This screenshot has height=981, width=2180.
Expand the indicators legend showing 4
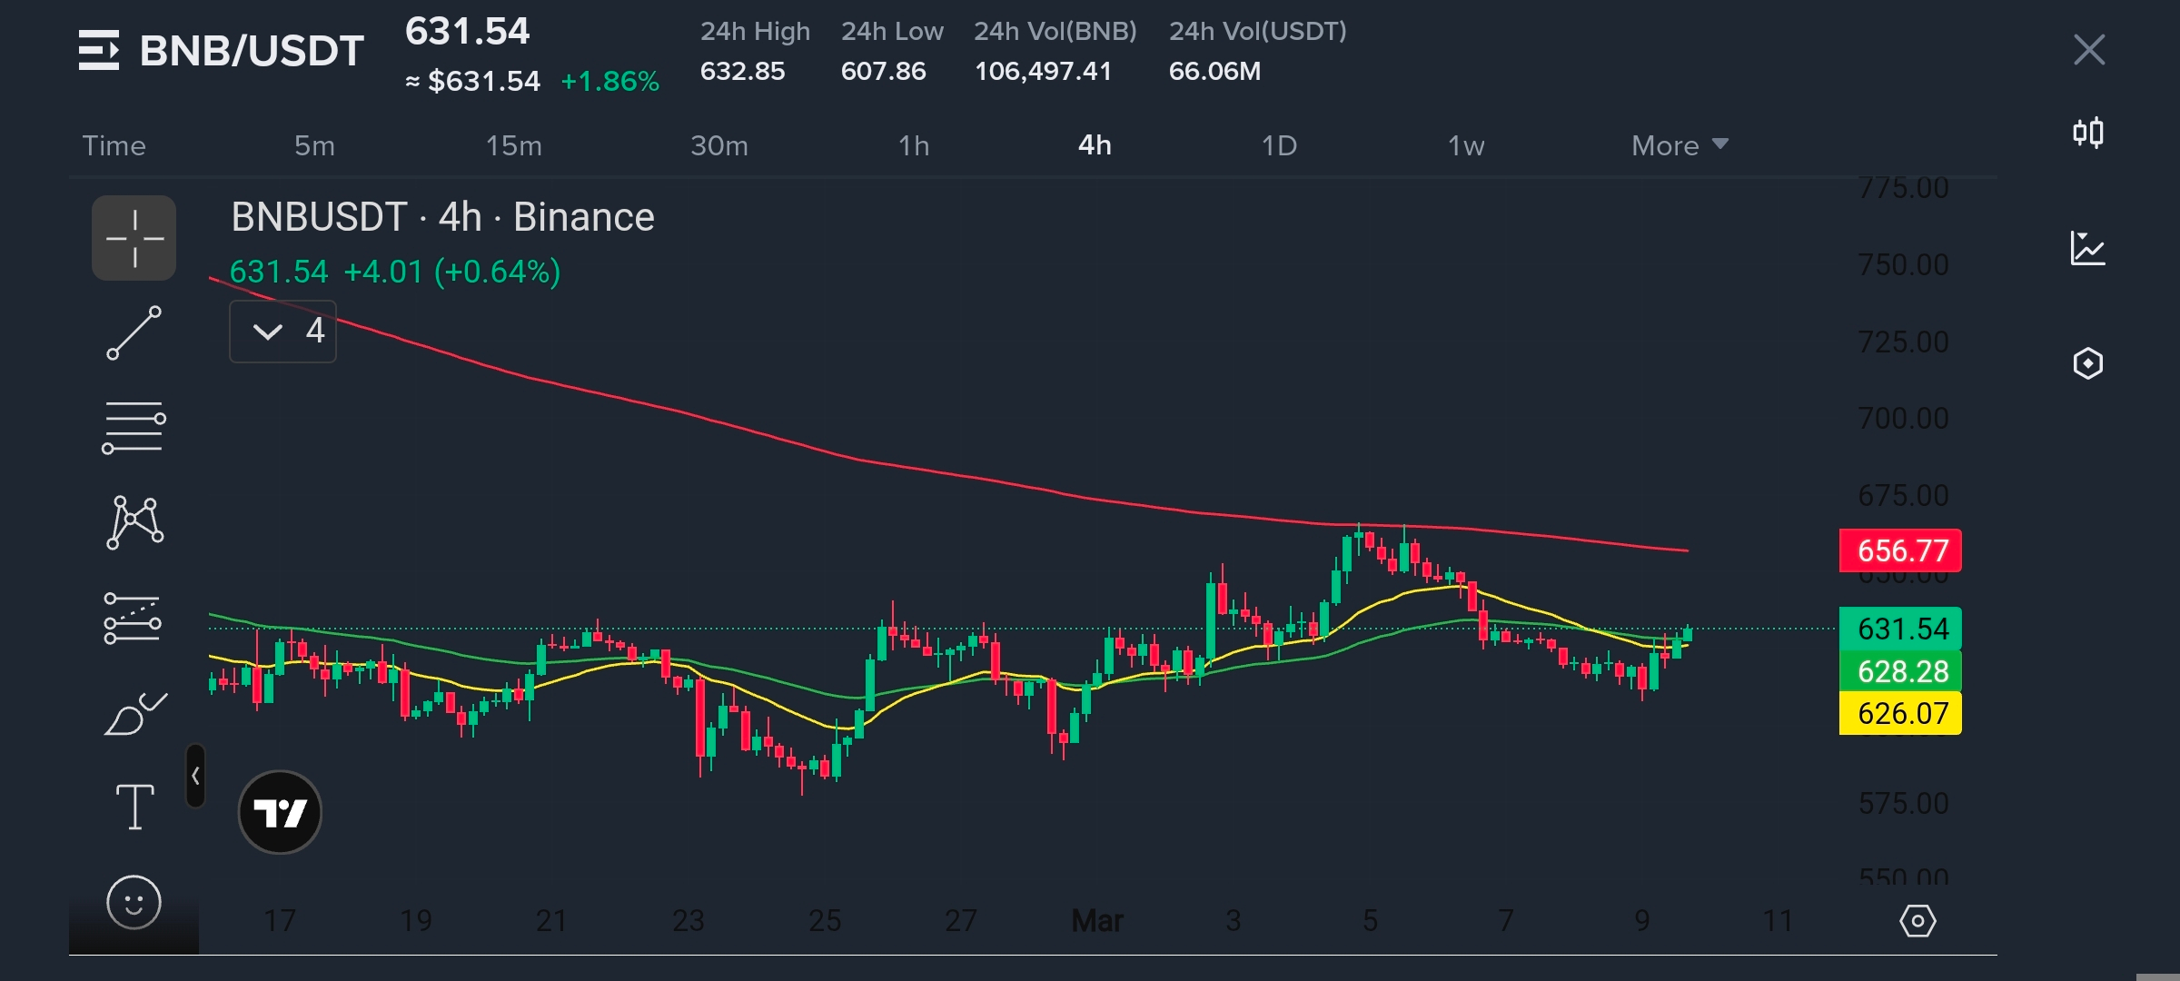283,332
